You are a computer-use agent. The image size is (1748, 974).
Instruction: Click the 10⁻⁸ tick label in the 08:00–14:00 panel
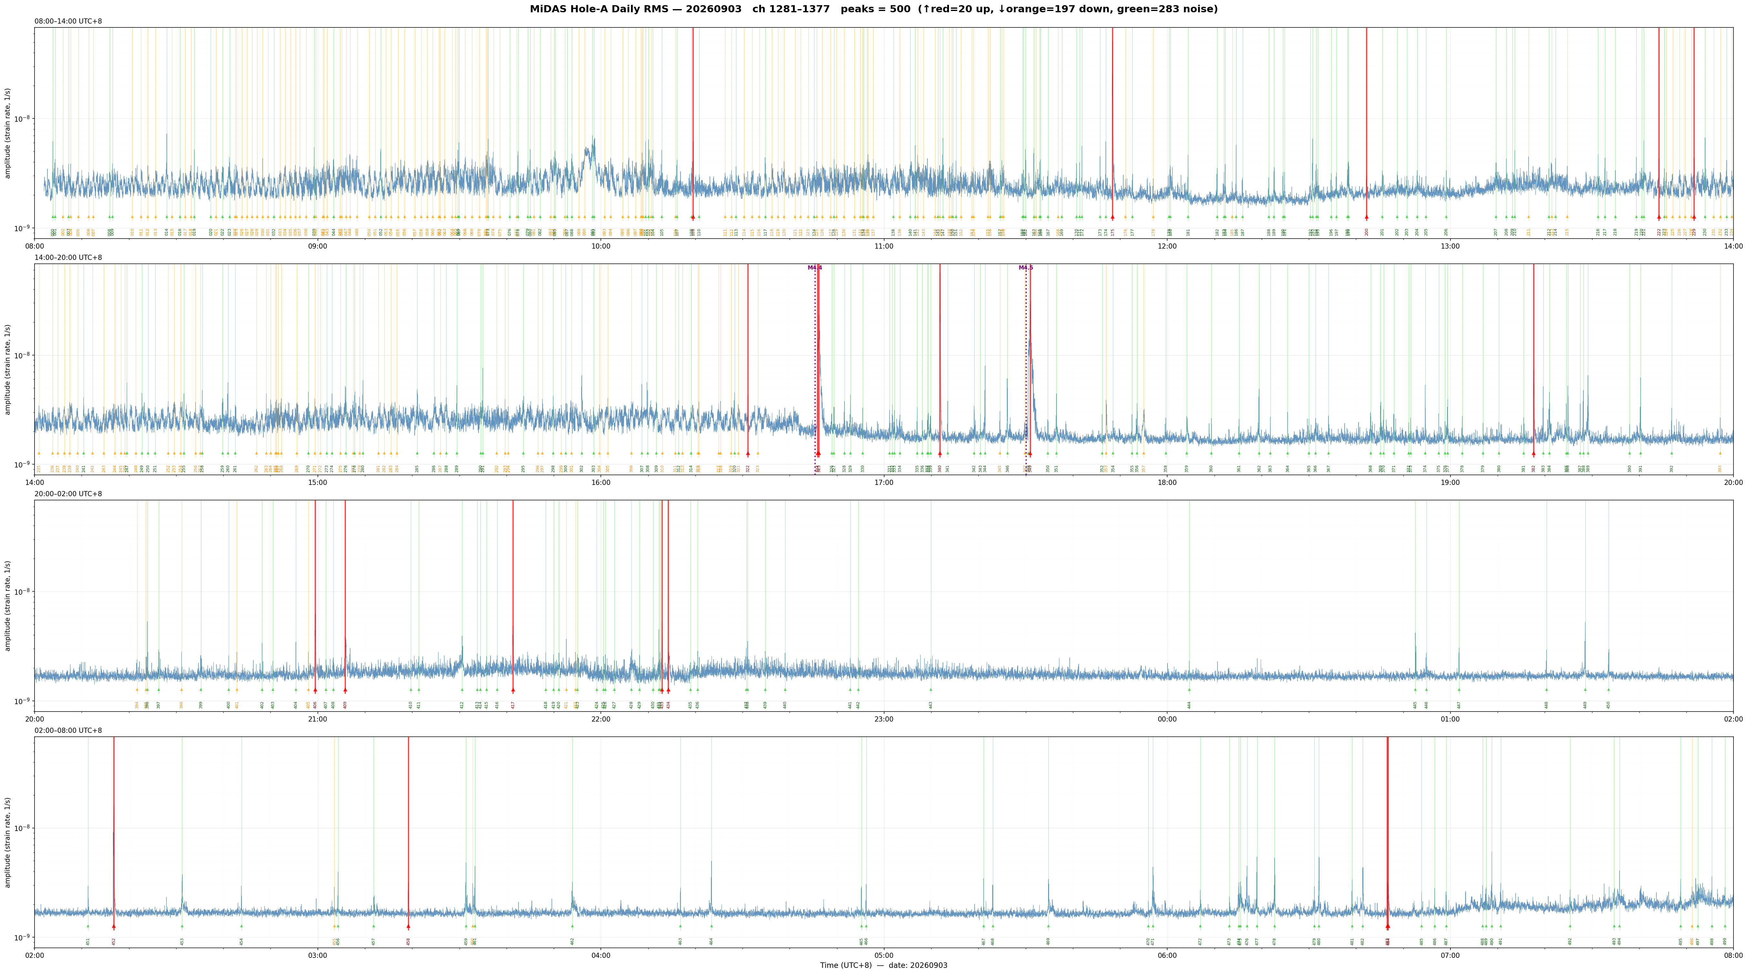(23, 118)
